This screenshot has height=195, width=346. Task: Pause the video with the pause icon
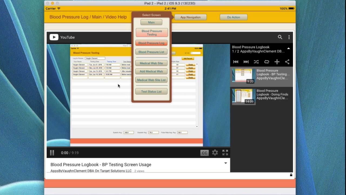click(52, 153)
